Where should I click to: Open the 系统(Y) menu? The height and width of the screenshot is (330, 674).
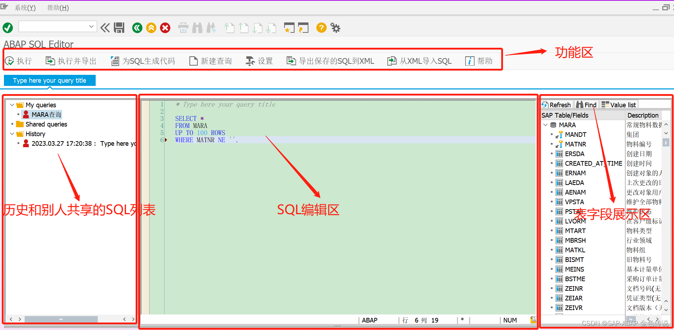click(x=25, y=7)
